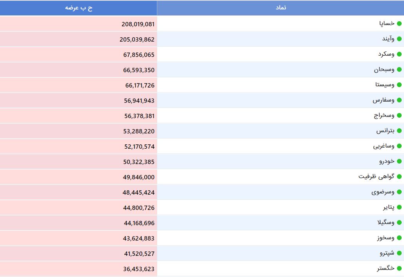The height and width of the screenshot is (277, 404).
Task: Open the وسفارس symbol name
Action: pos(383,100)
